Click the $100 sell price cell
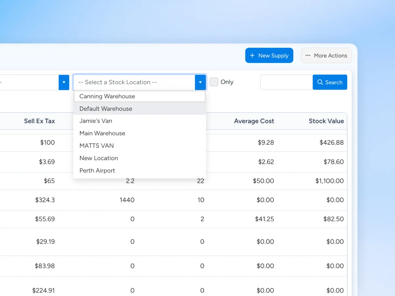The height and width of the screenshot is (296, 395). [x=47, y=142]
